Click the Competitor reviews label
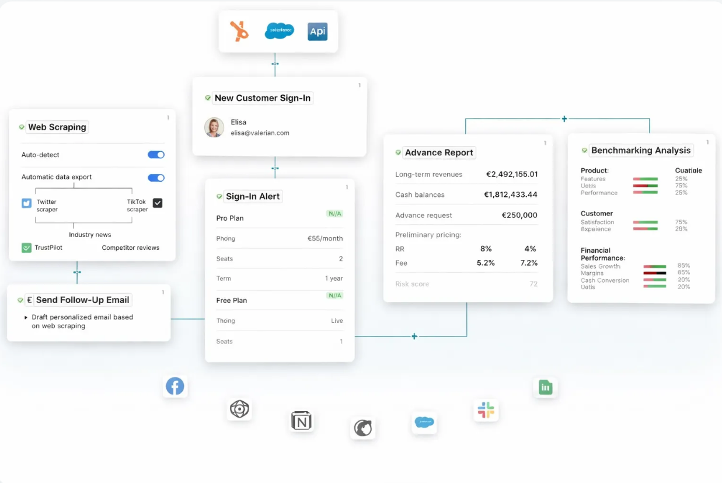The image size is (722, 483). [x=131, y=248]
